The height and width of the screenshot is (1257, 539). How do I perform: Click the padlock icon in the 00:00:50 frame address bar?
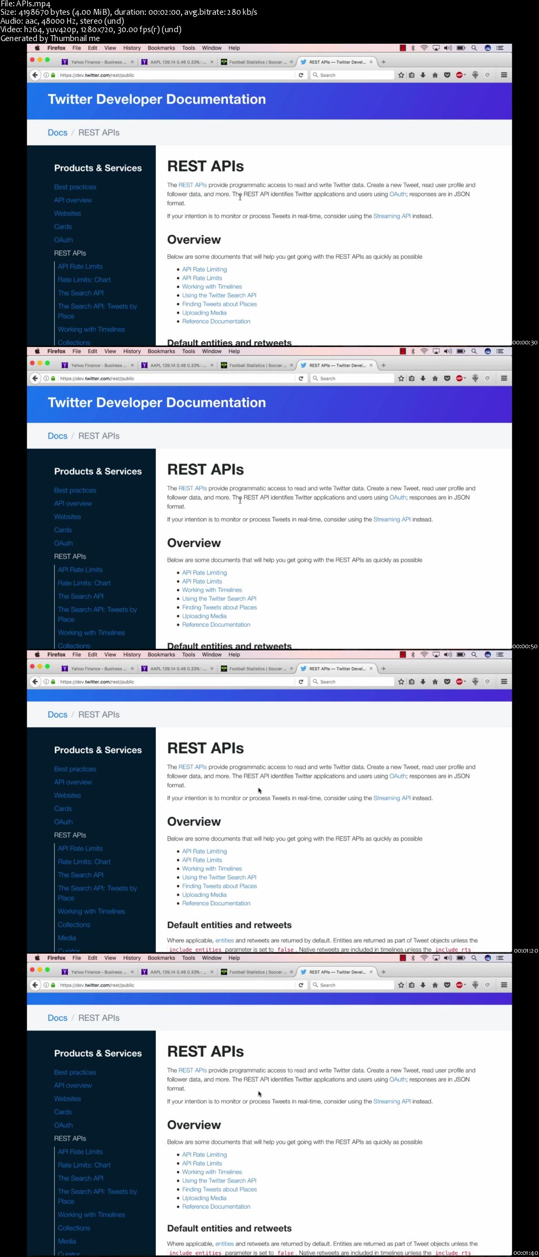(x=53, y=379)
